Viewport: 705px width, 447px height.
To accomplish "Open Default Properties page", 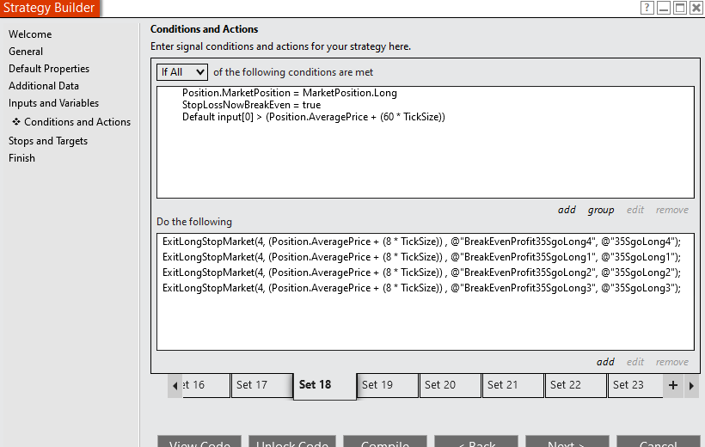I will [49, 69].
